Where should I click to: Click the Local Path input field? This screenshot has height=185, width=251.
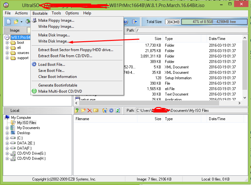click(192, 111)
